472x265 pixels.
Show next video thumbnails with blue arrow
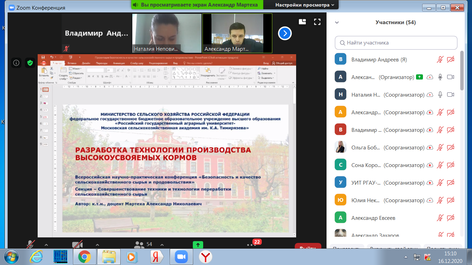(x=285, y=33)
